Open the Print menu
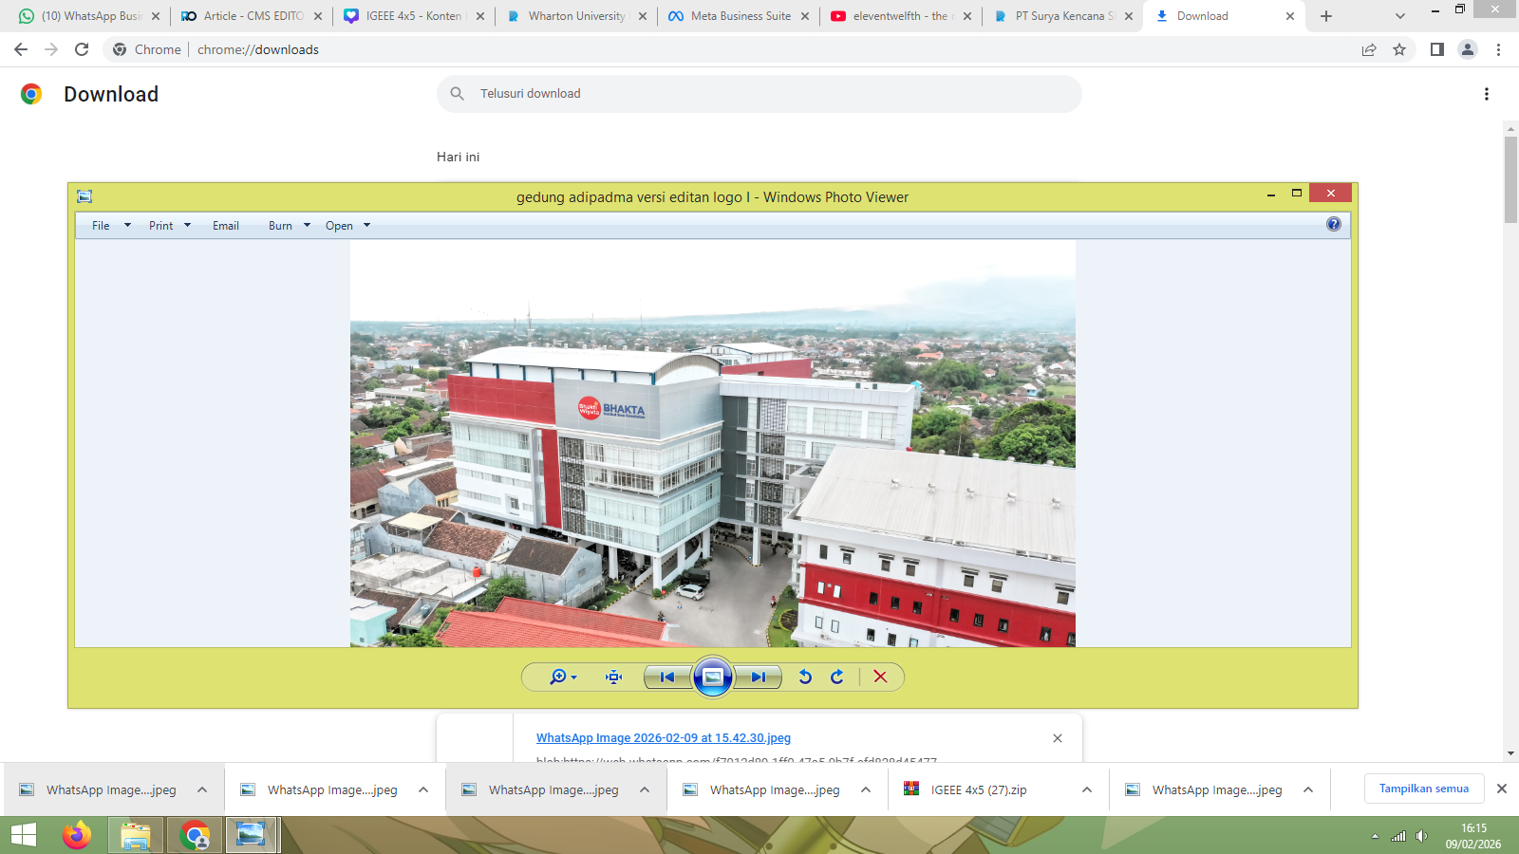This screenshot has height=854, width=1519. click(161, 226)
